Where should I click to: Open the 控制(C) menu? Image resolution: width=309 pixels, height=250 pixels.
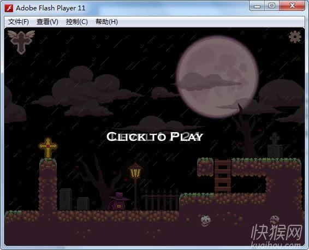tap(76, 21)
